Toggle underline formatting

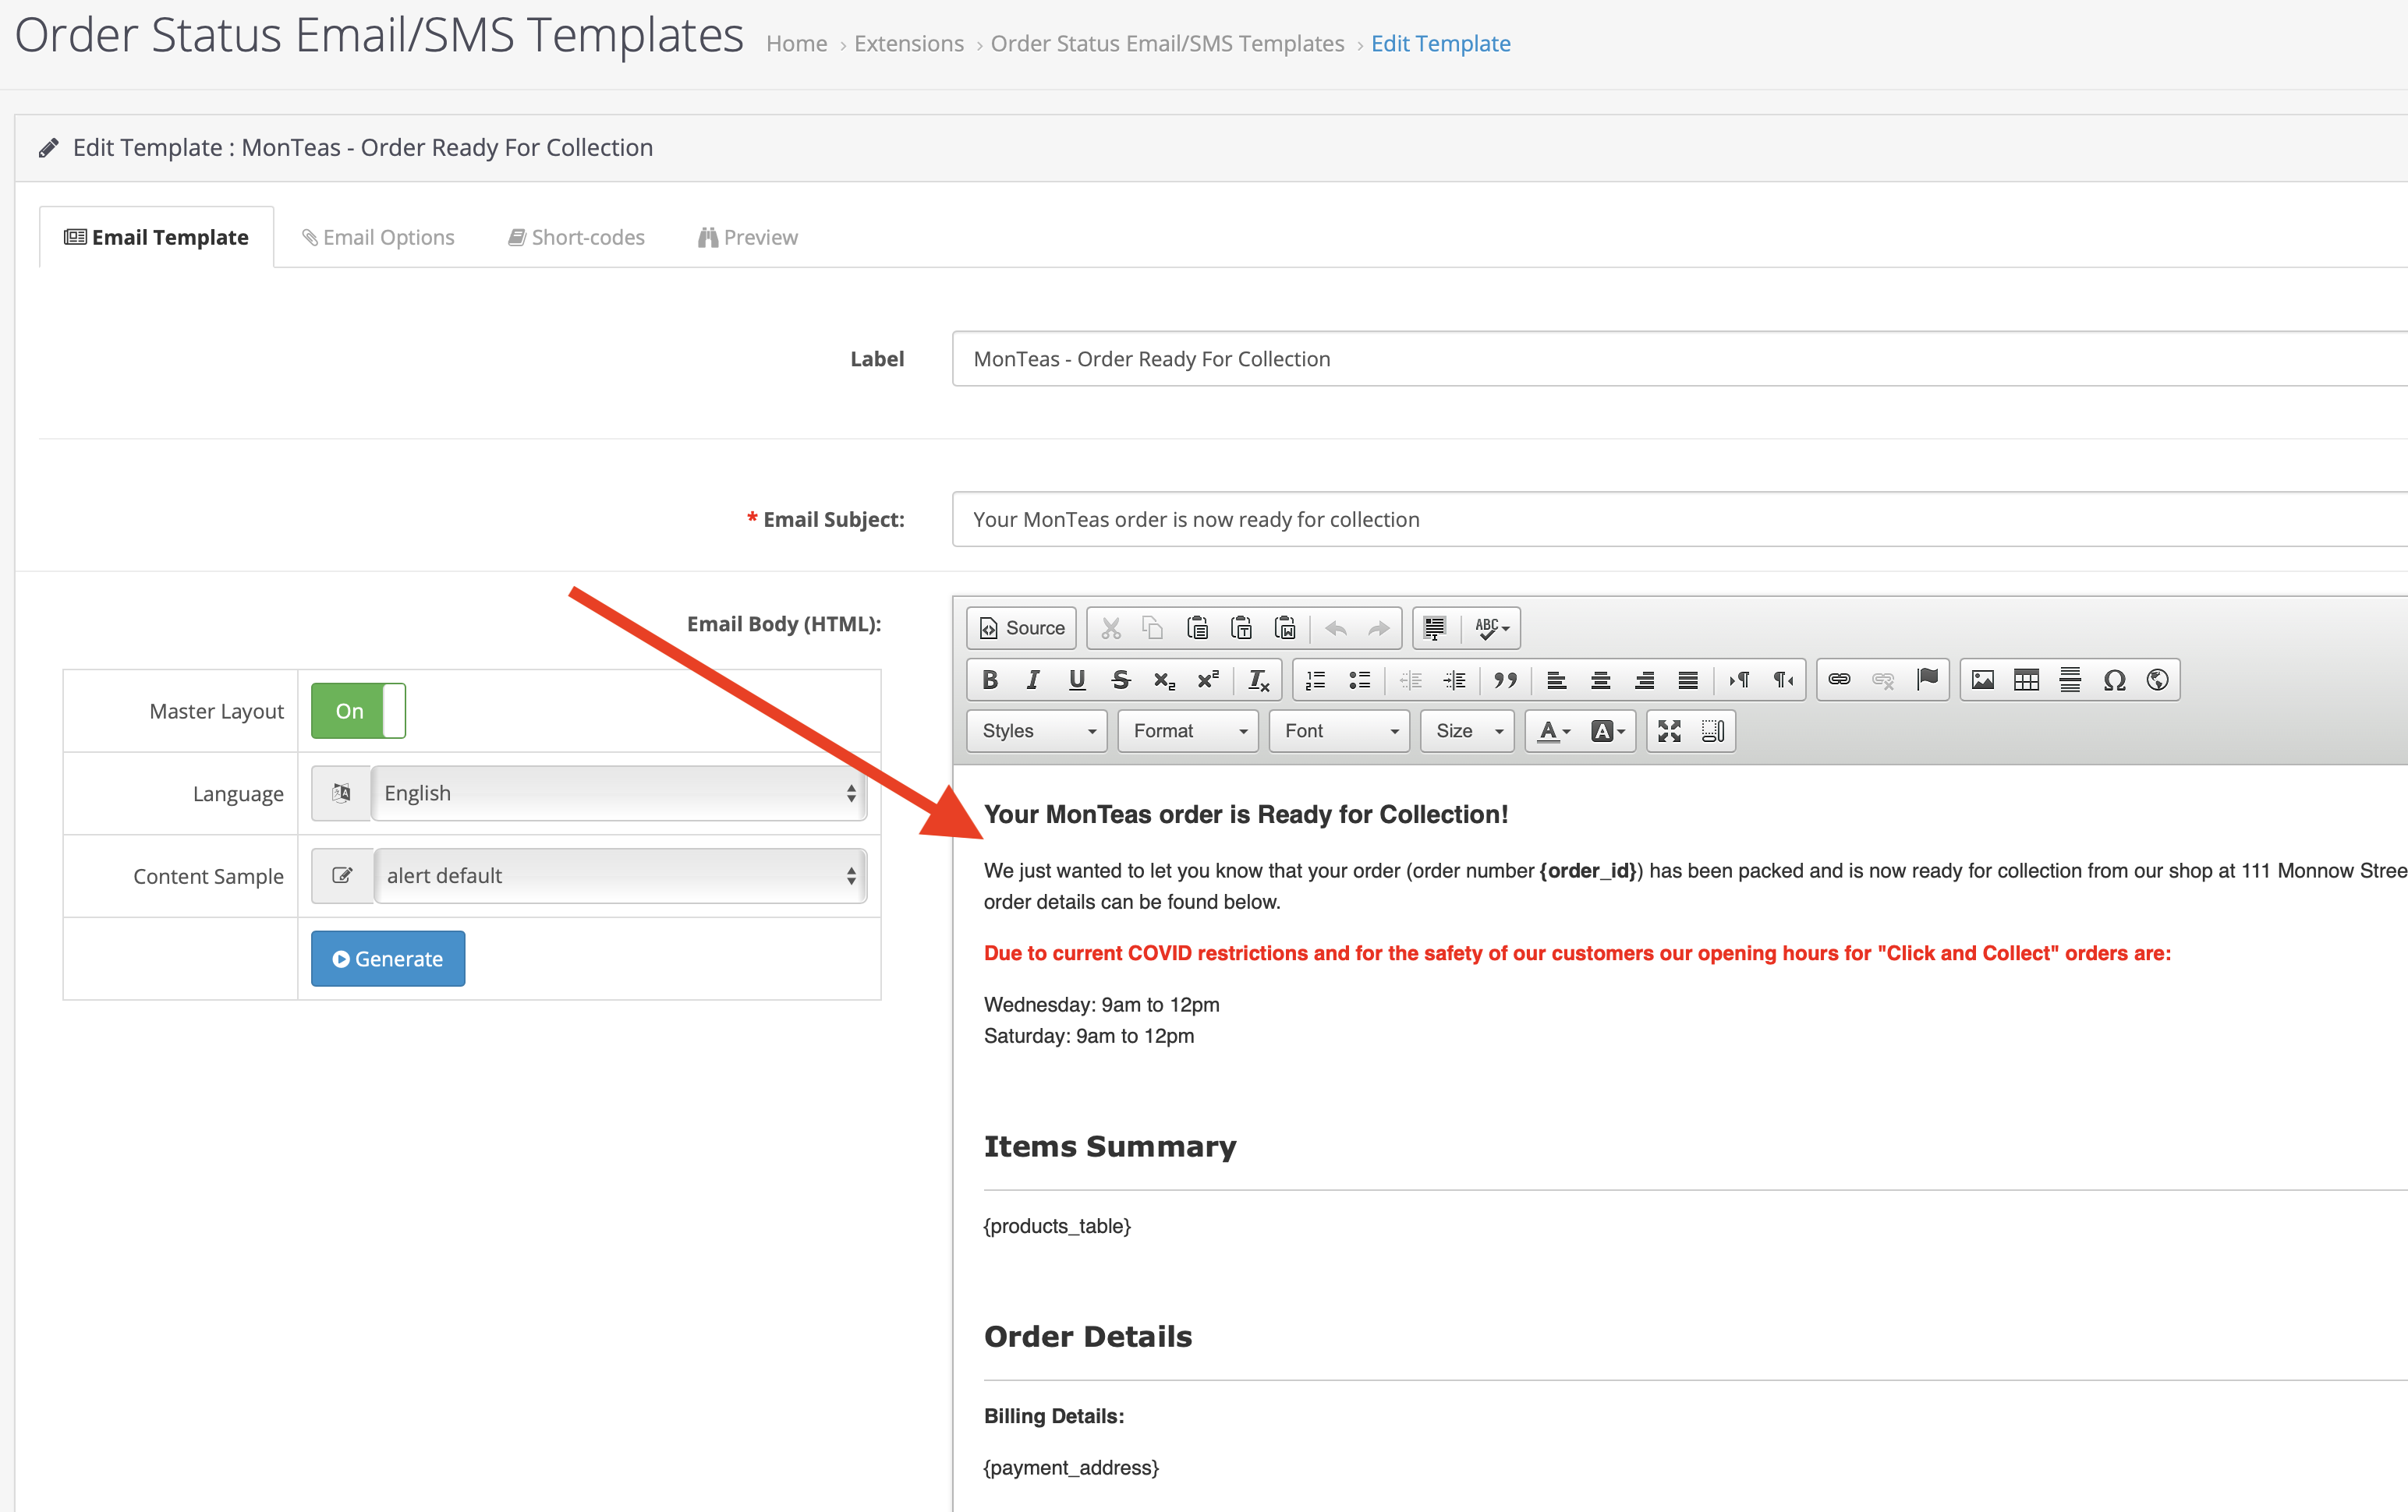1076,680
